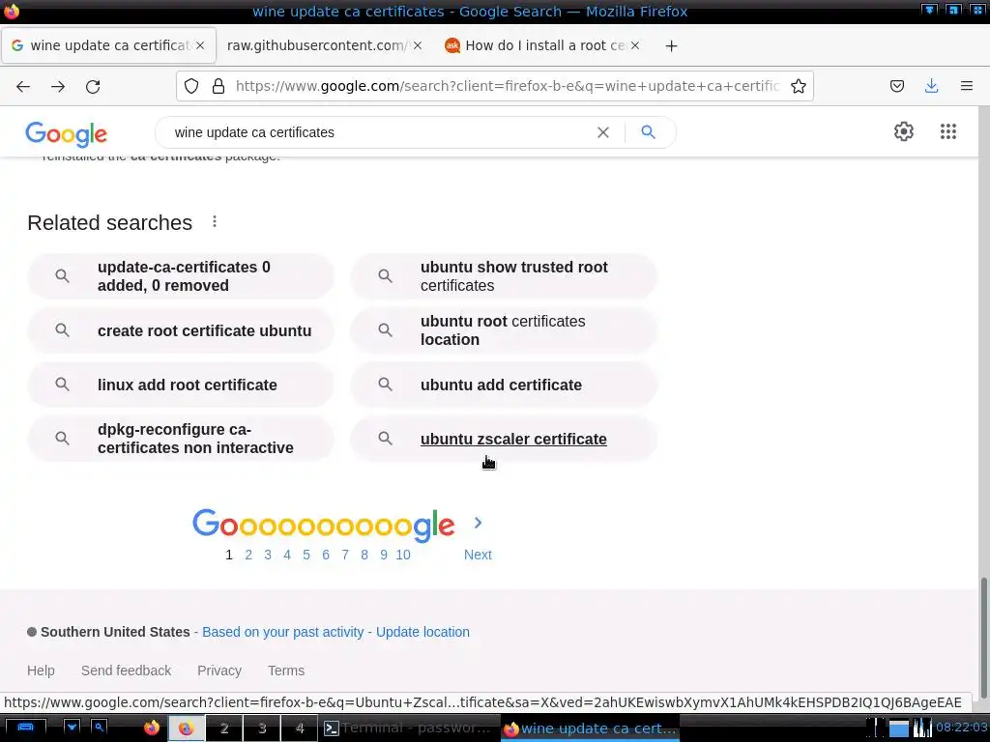990x742 pixels.
Task: Clear the Google search box with the X
Action: 603,132
